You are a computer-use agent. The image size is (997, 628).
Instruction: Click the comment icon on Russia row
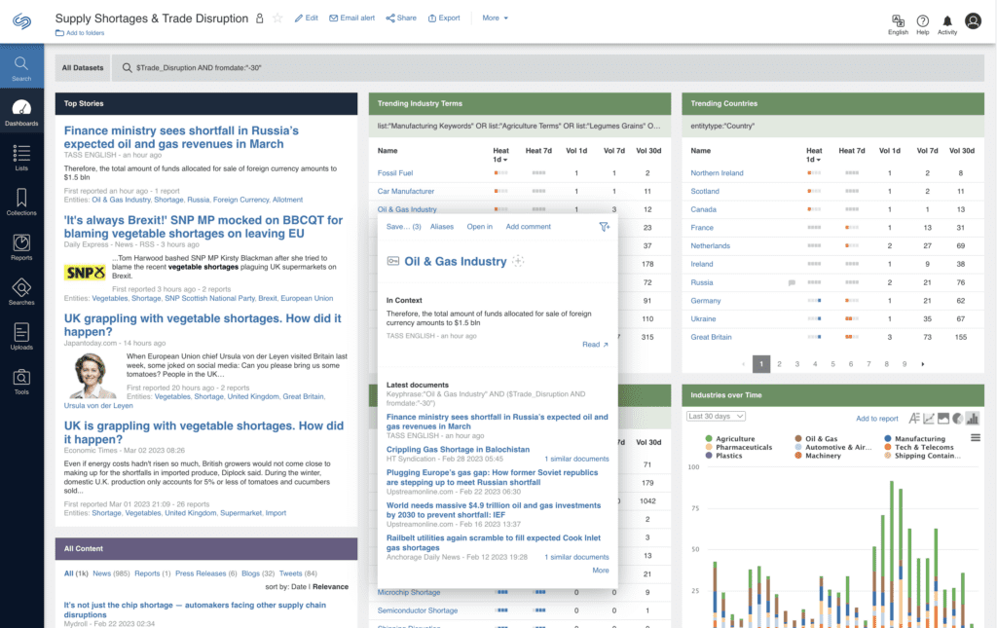pyautogui.click(x=792, y=283)
